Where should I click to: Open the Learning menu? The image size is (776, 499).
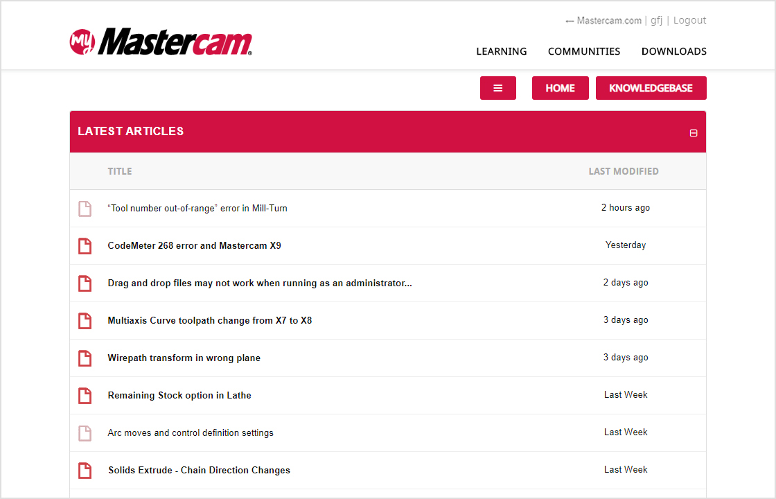(x=502, y=51)
